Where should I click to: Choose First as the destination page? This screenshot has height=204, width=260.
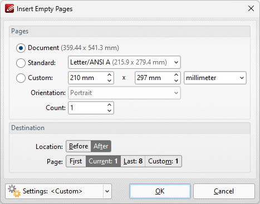[x=76, y=161]
